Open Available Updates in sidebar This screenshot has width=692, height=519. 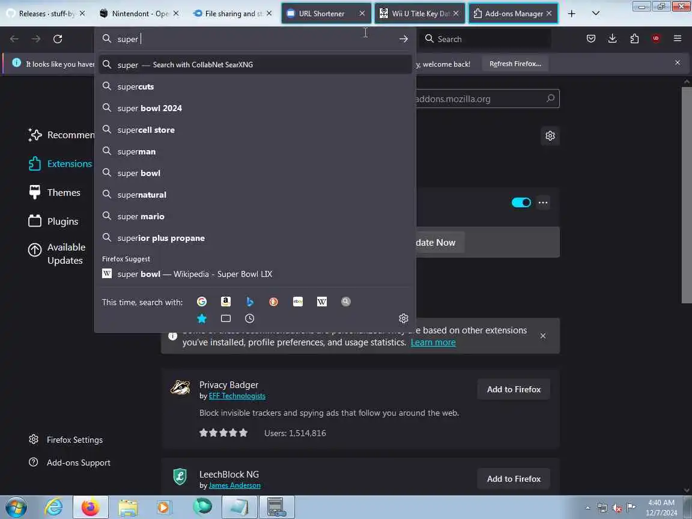57,253
